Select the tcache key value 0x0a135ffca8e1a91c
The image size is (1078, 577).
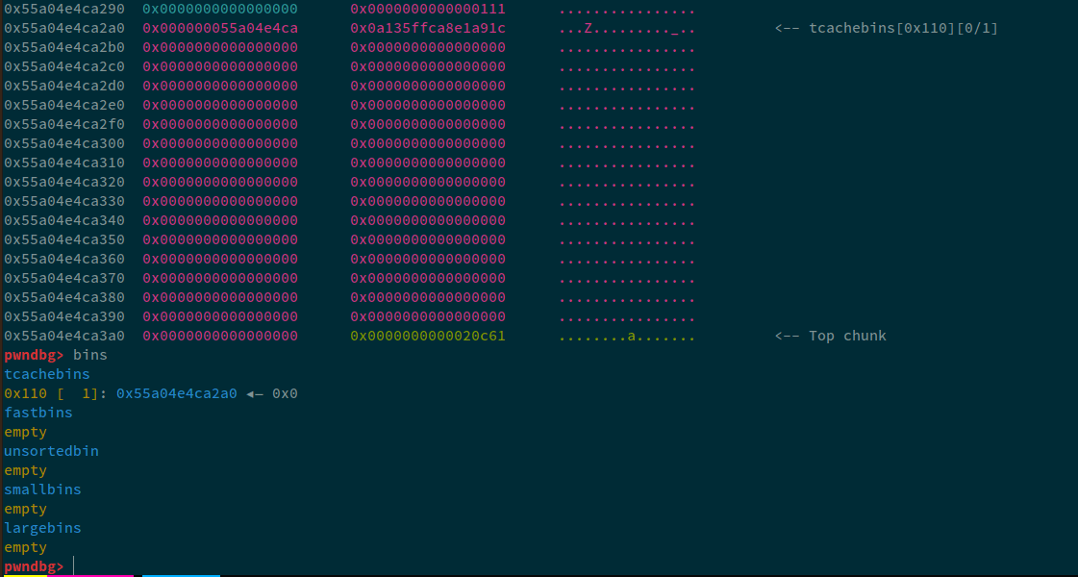click(428, 29)
